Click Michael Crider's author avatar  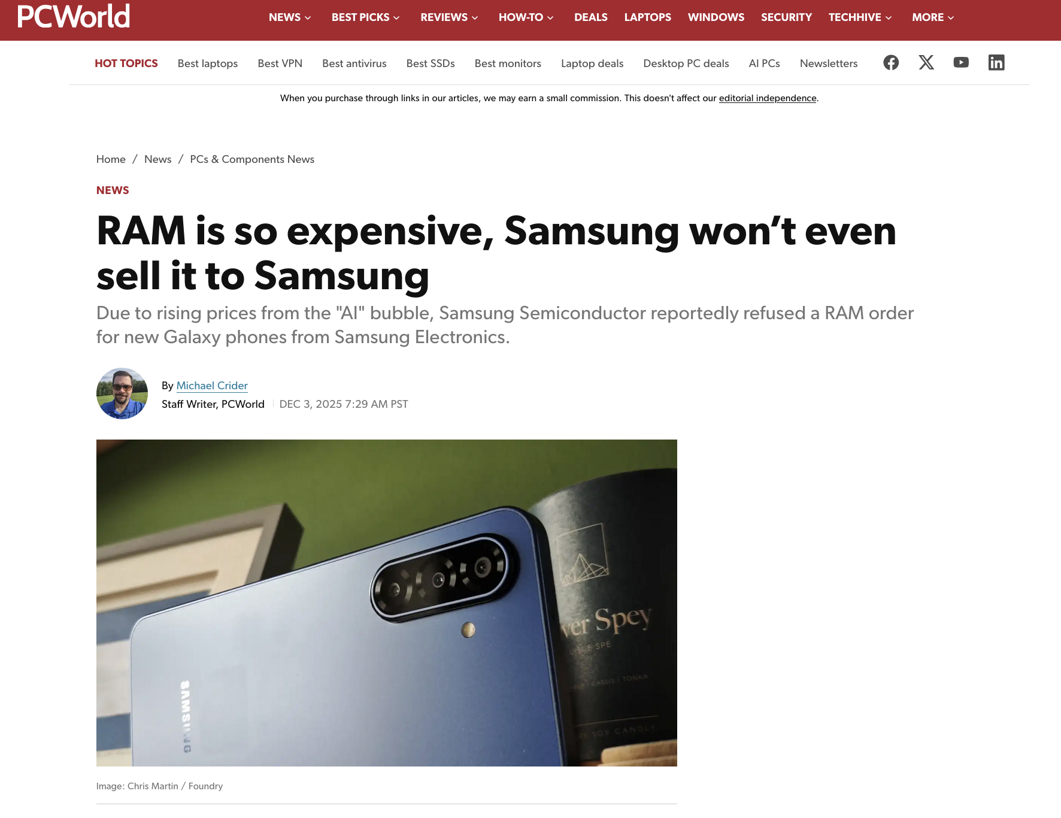pos(122,393)
